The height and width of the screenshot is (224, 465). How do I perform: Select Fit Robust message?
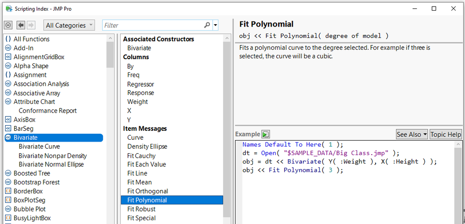tap(142, 209)
